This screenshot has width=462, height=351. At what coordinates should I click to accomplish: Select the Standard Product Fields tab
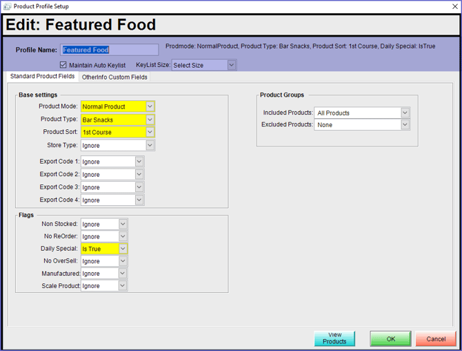[x=42, y=77]
